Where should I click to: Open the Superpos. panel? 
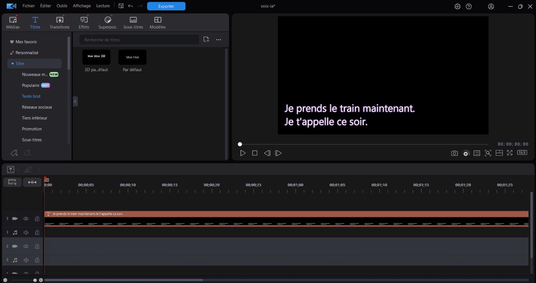tap(107, 22)
